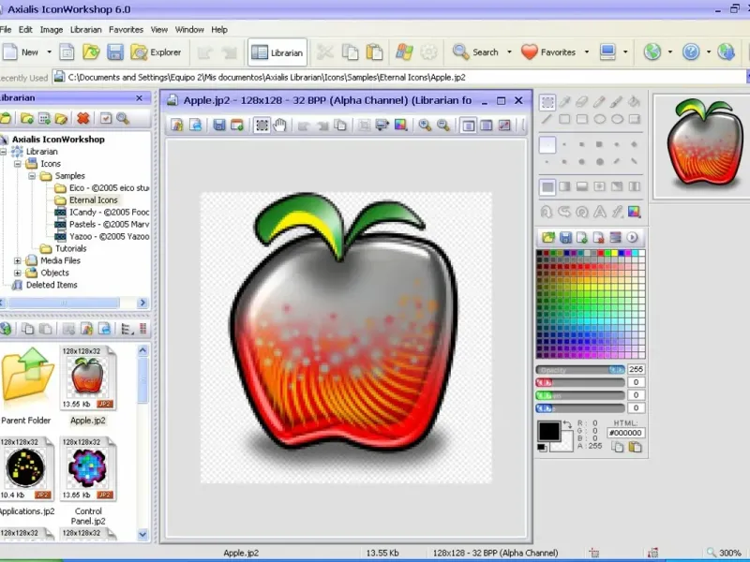Viewport: 750px width, 562px height.
Task: Select the brush tool
Action: click(617, 102)
